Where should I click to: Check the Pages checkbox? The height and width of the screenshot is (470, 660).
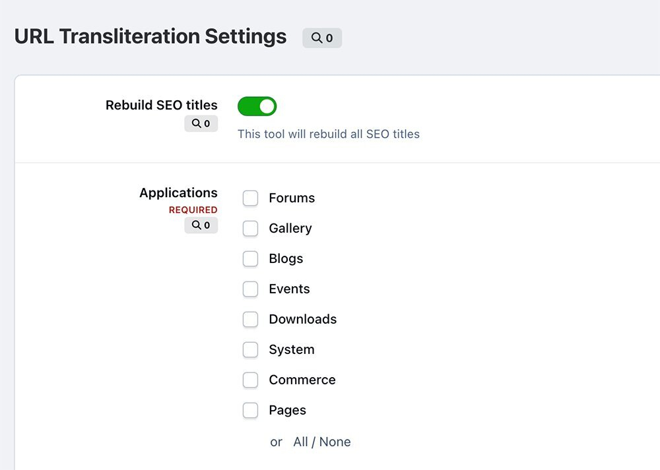click(x=250, y=411)
